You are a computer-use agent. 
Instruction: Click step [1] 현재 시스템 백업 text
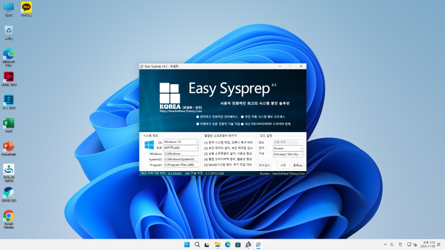coord(228,142)
